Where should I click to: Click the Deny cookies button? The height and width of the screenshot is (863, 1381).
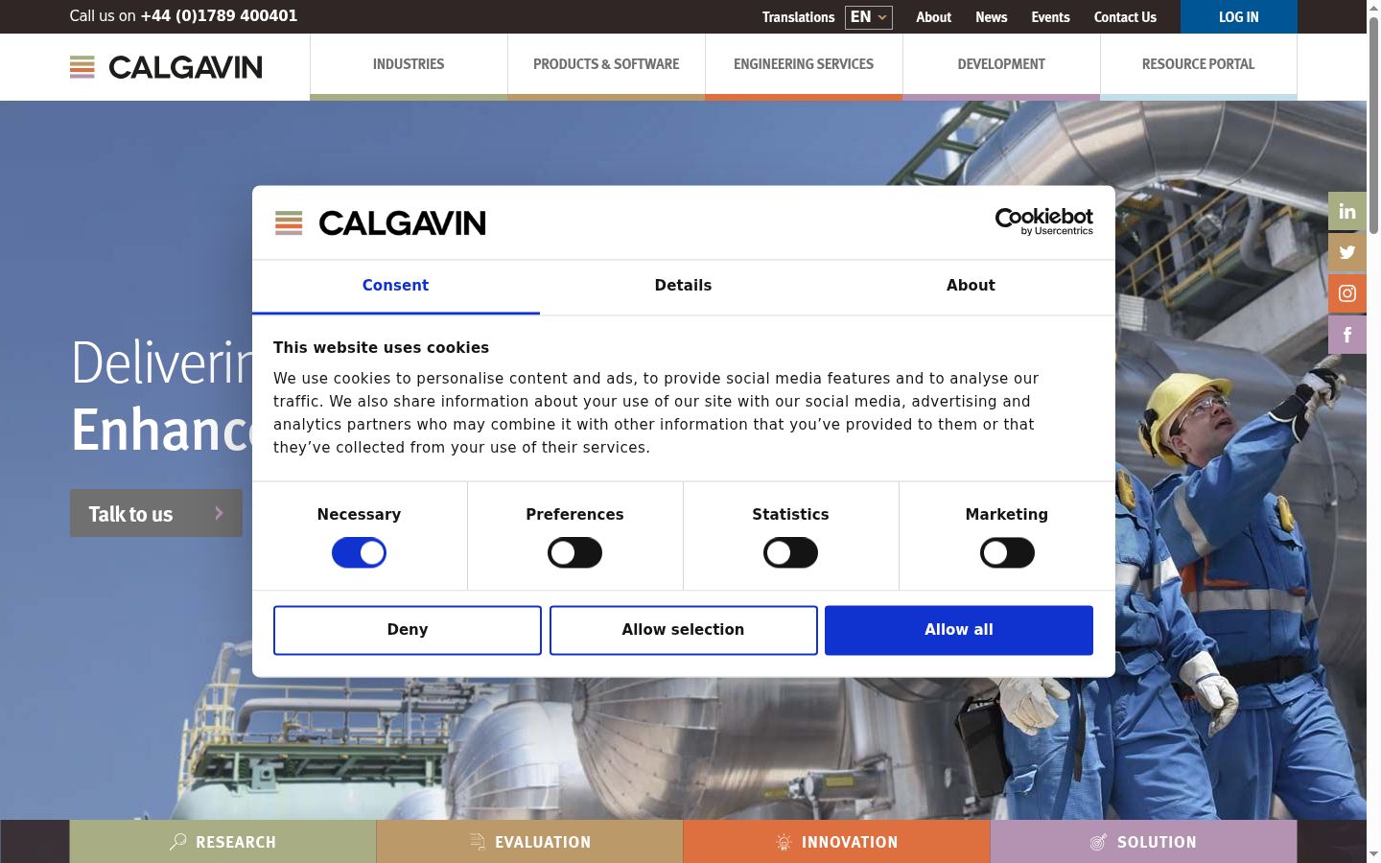[408, 630]
